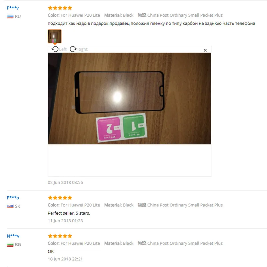This screenshot has height=267, width=267.
Task: Click the Bulgaria flag icon
Action: [10, 245]
